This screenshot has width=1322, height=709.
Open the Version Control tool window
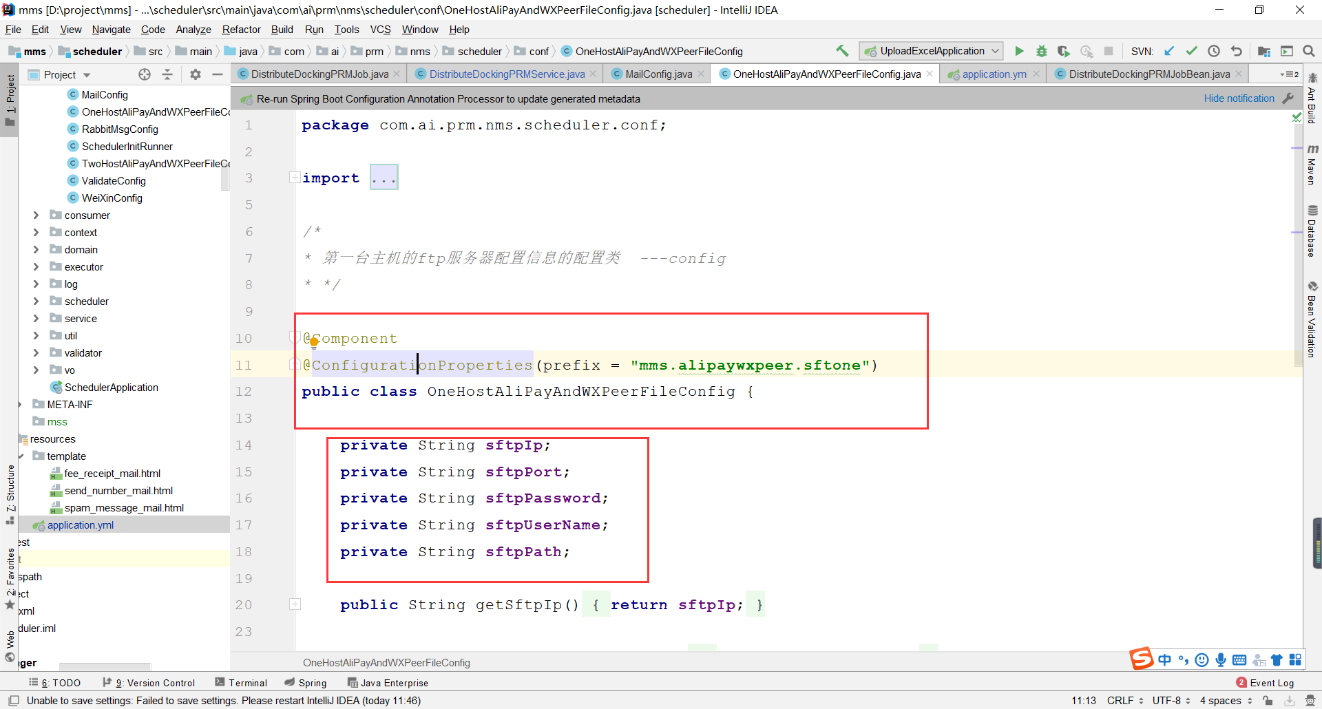click(x=149, y=683)
